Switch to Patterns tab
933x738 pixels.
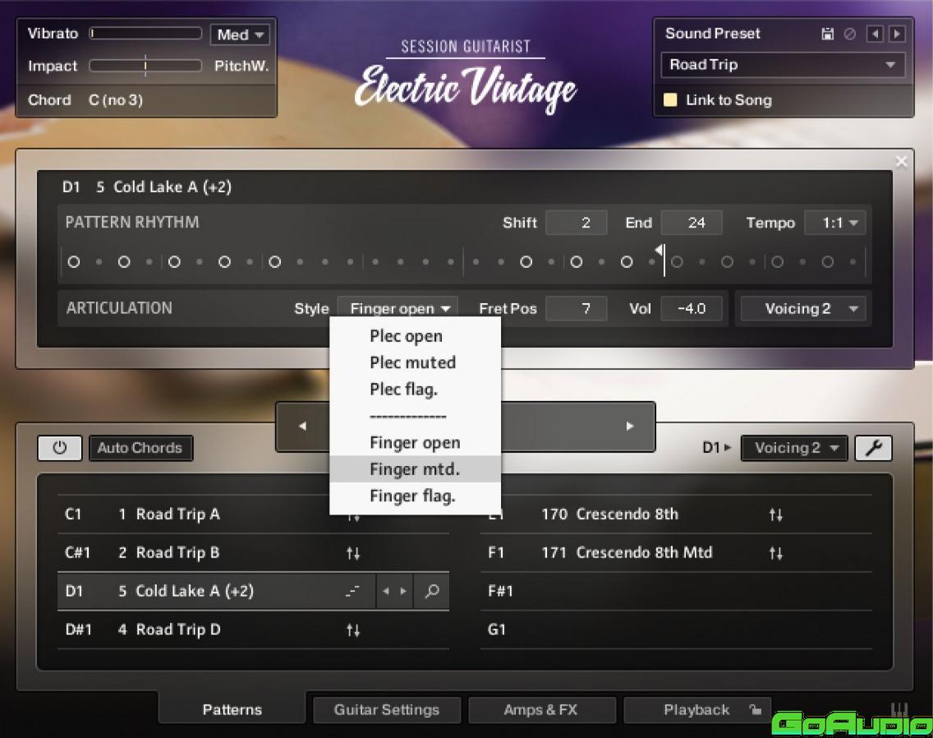pos(232,709)
